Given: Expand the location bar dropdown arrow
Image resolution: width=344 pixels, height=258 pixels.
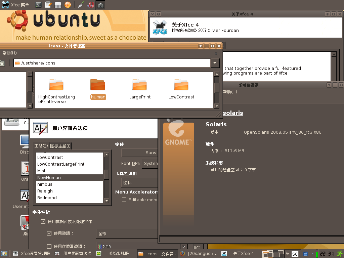Looking at the screenshot, I should (215, 63).
